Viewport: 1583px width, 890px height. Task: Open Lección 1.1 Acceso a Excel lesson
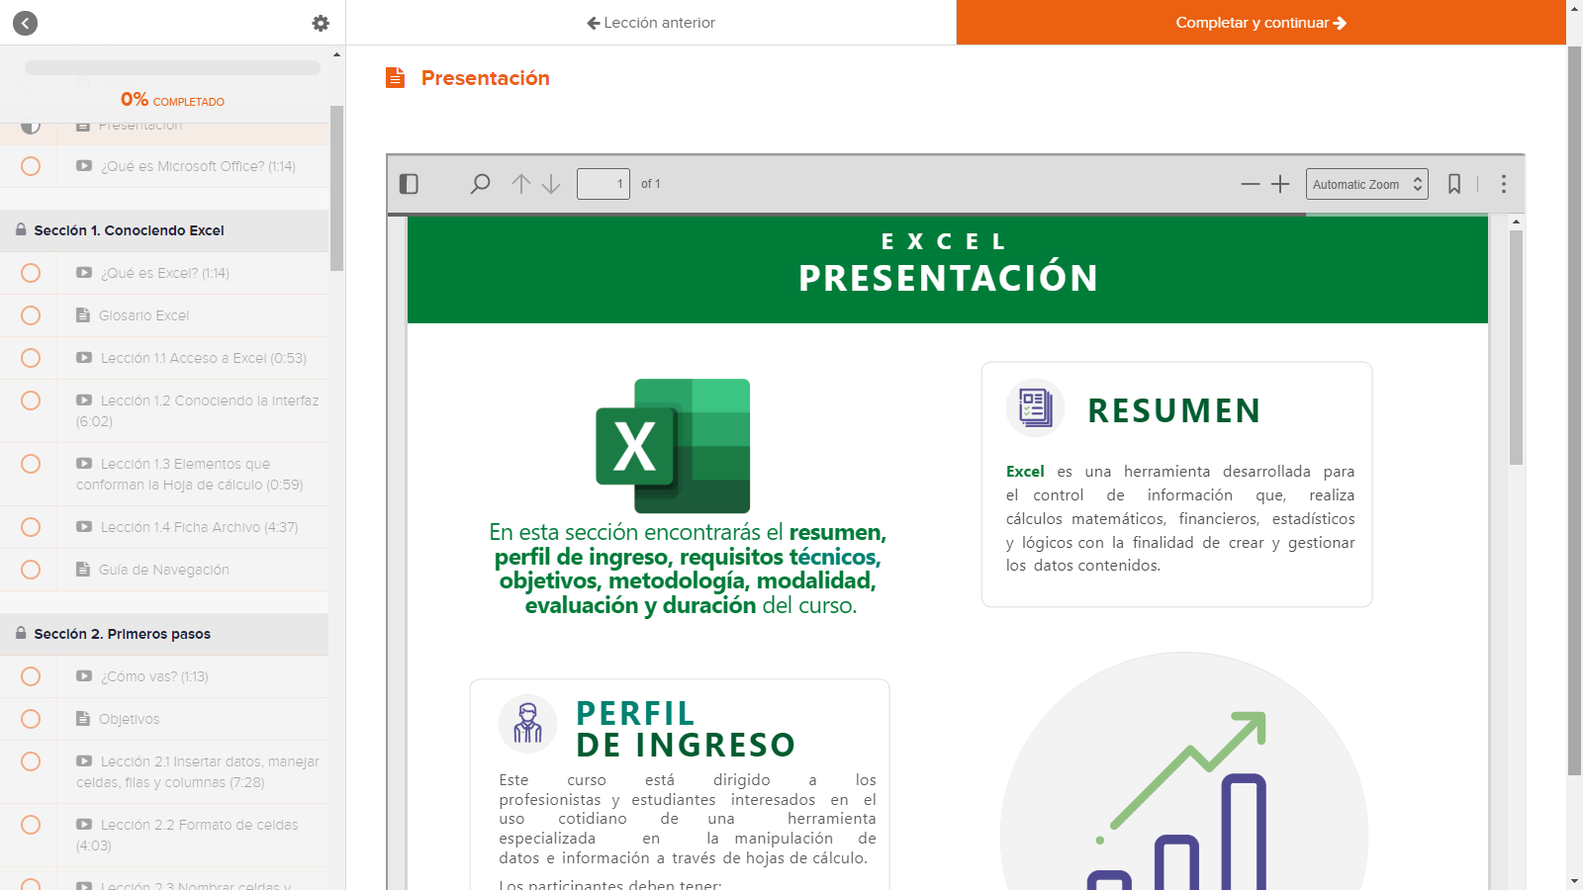164,358
